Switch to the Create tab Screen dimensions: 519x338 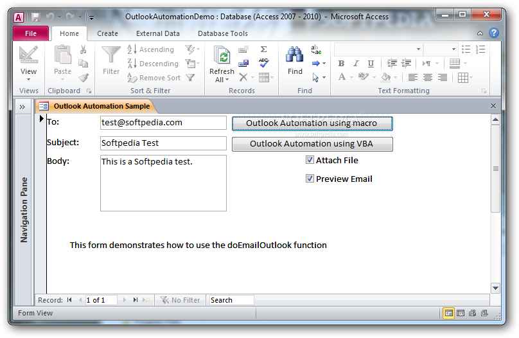click(x=107, y=33)
